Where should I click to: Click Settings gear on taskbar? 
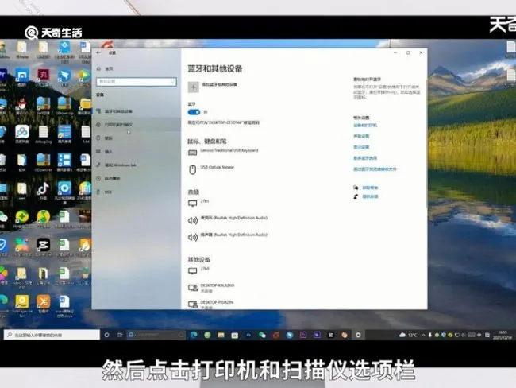coord(358,335)
